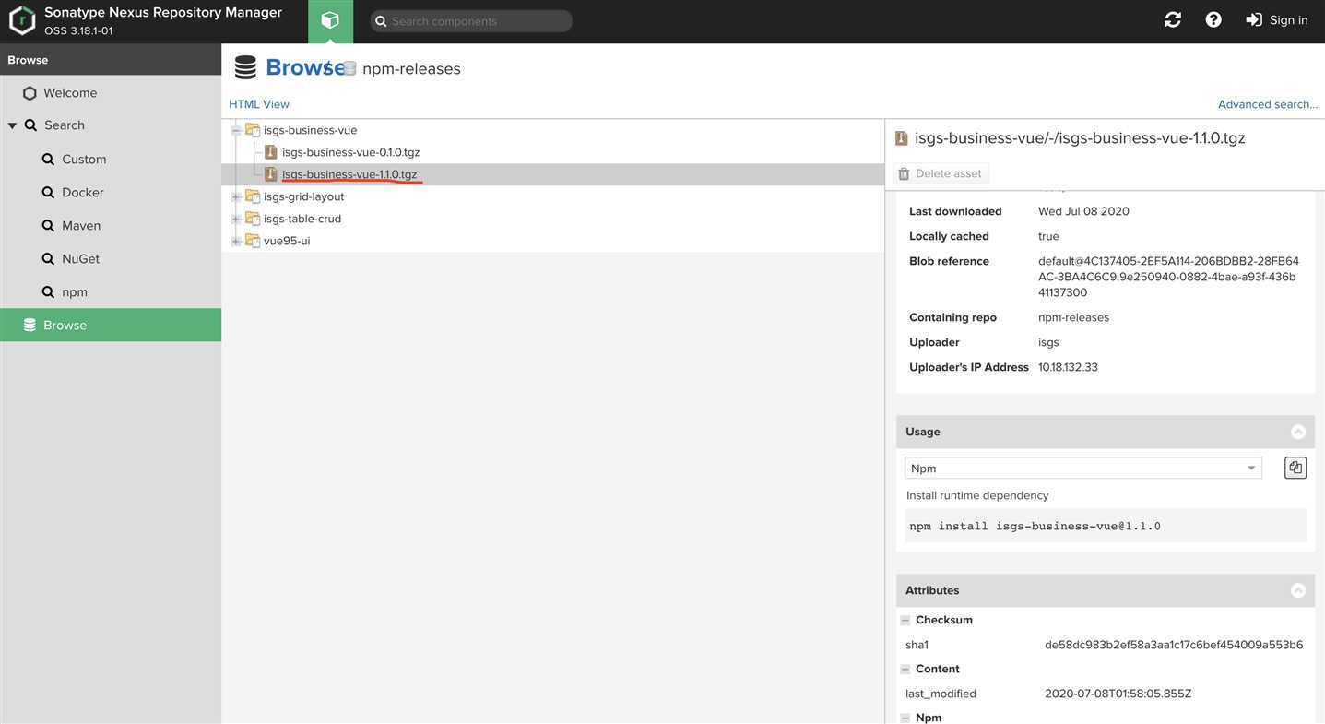Collapse the Npm attribute group
Viewport: 1325px width, 724px height.
[x=905, y=718]
